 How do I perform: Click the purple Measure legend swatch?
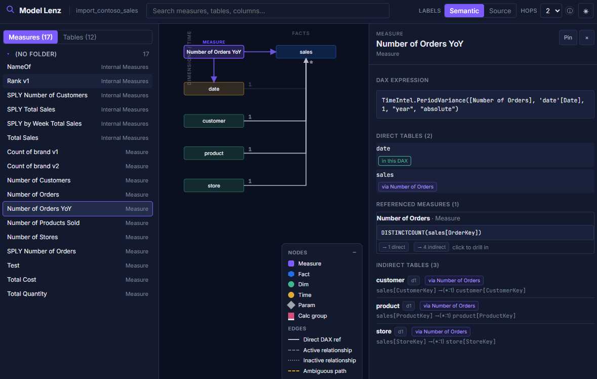tap(291, 263)
